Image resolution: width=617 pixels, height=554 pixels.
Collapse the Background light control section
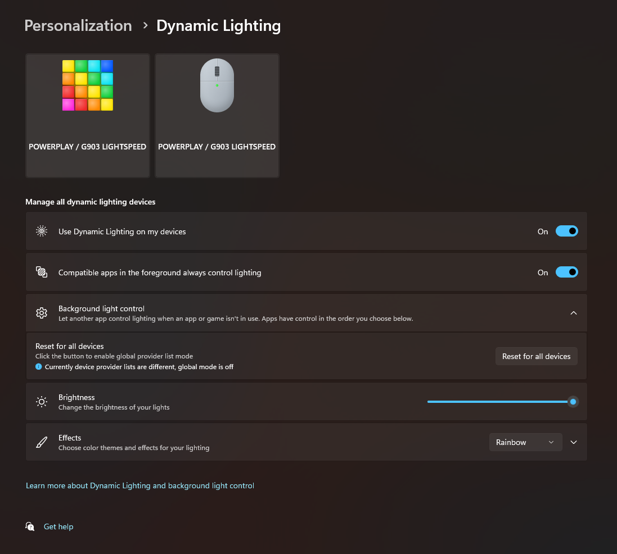[x=574, y=313]
